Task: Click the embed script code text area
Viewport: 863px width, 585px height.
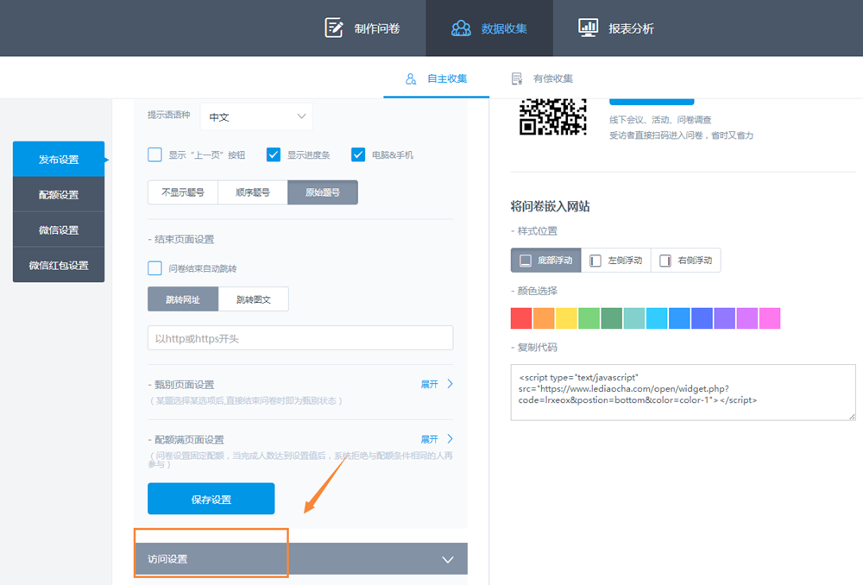Action: 683,393
